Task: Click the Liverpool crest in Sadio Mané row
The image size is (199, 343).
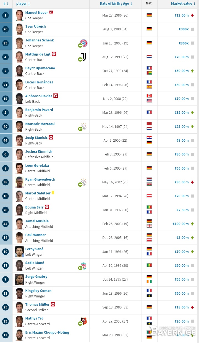Action: coord(84,266)
